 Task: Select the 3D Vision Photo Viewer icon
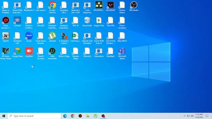[6, 54]
